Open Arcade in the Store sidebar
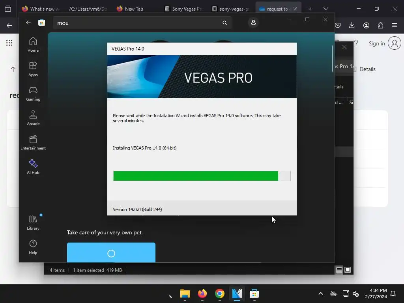 [x=33, y=118]
